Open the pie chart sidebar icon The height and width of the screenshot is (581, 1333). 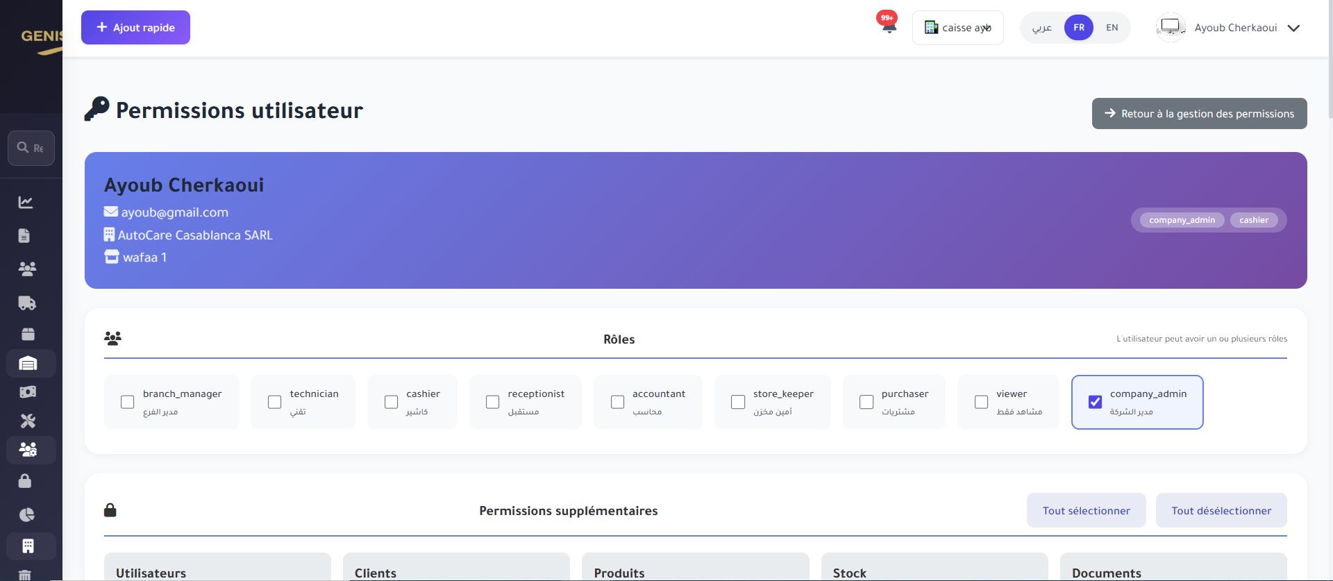[x=26, y=514]
